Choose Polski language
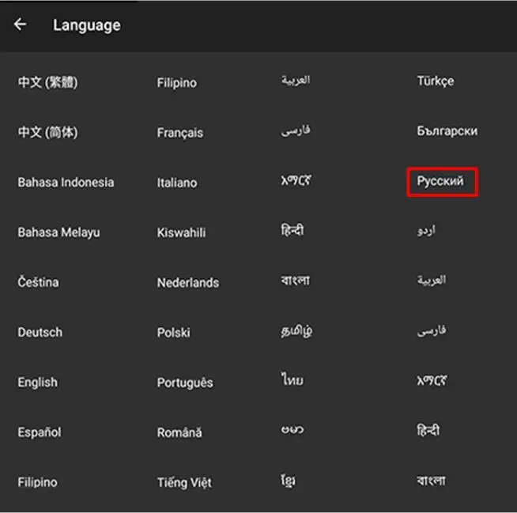 (x=173, y=333)
